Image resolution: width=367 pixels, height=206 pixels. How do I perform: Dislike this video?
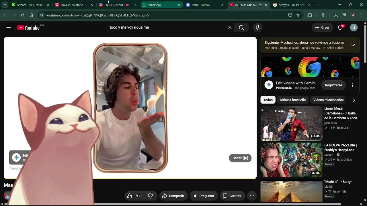point(150,196)
